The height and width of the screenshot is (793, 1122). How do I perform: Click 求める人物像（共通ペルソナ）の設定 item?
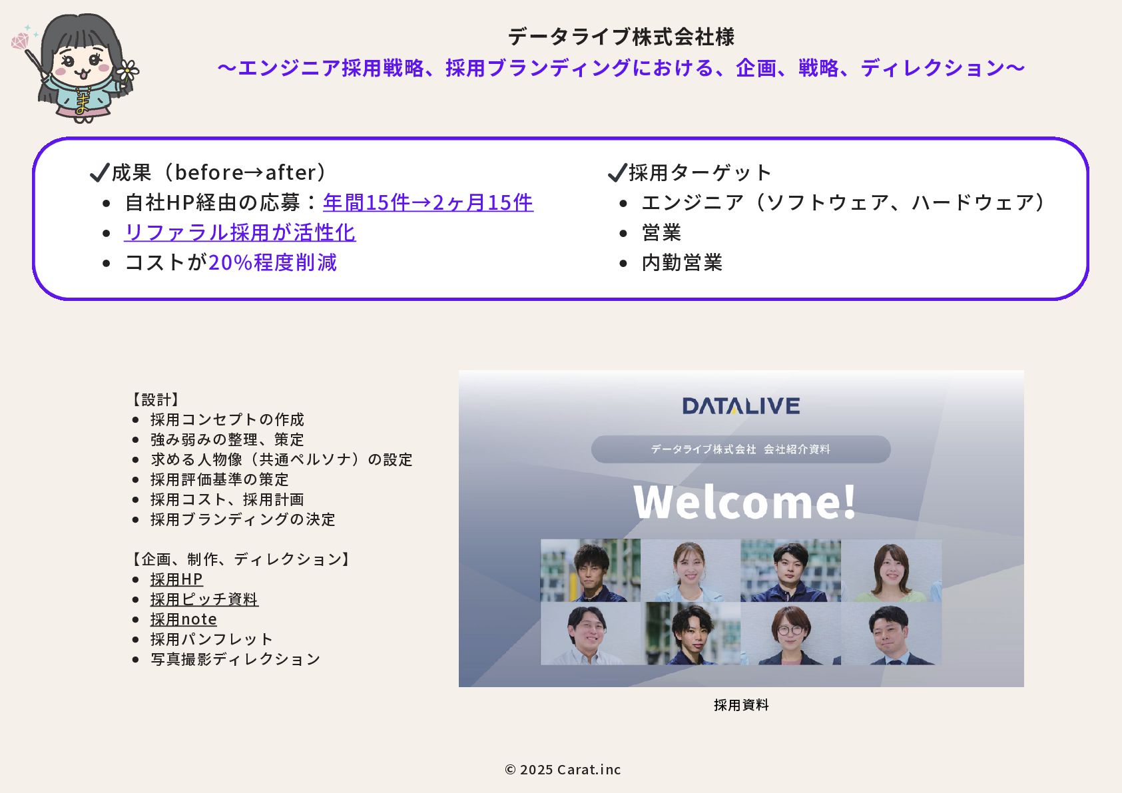pyautogui.click(x=282, y=459)
